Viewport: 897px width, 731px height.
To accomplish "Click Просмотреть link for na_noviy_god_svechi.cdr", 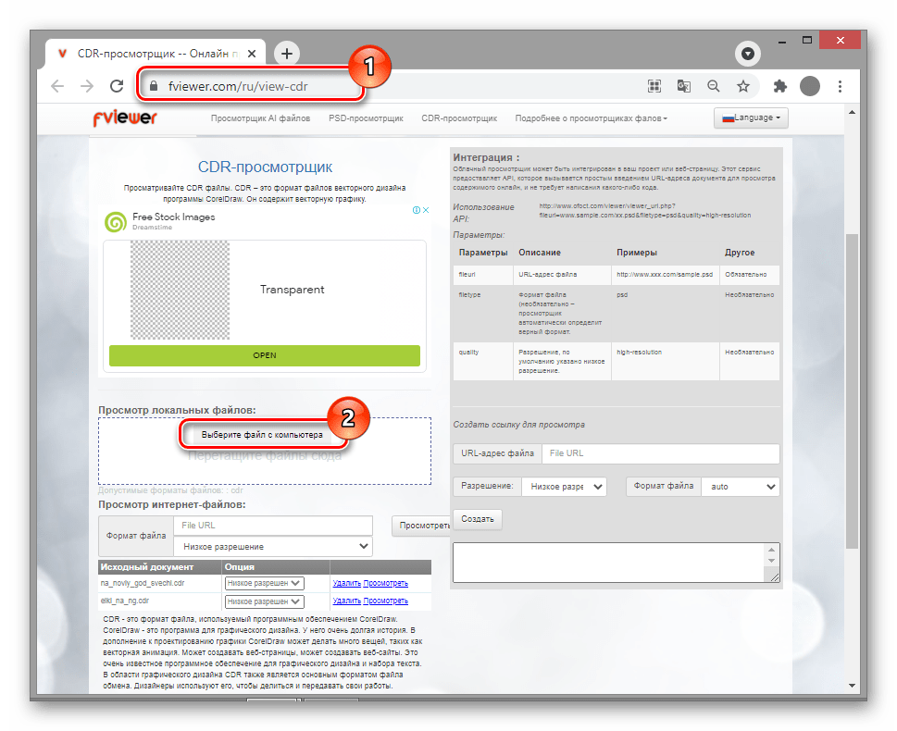I will (386, 584).
